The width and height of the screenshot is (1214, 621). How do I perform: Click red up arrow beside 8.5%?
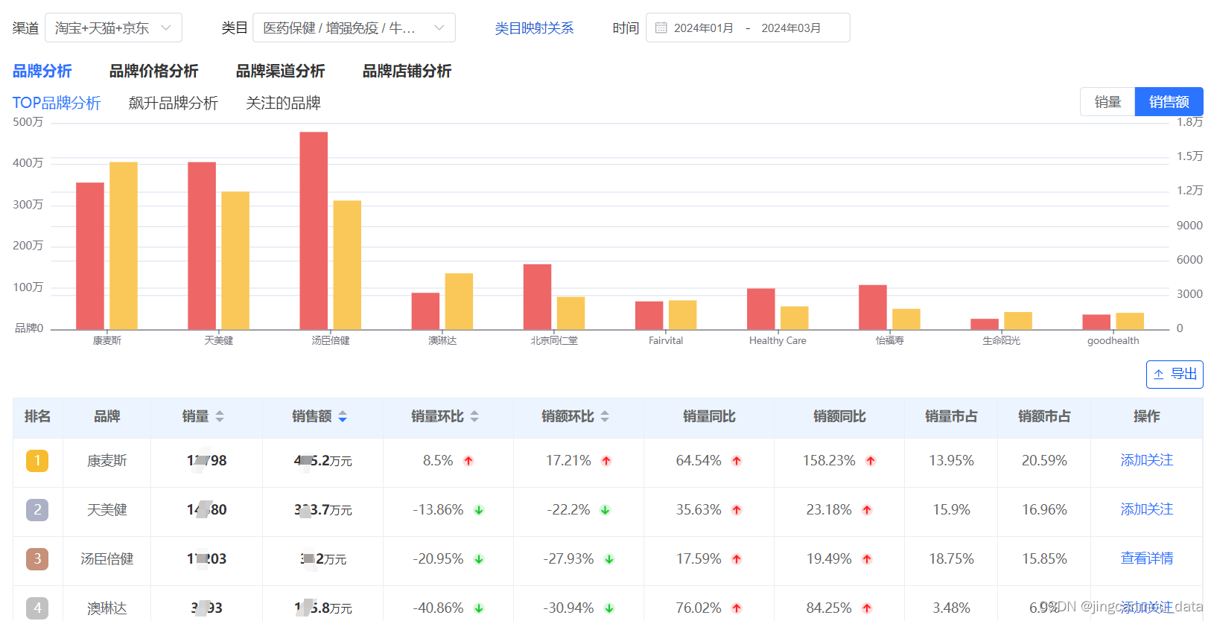click(x=468, y=461)
